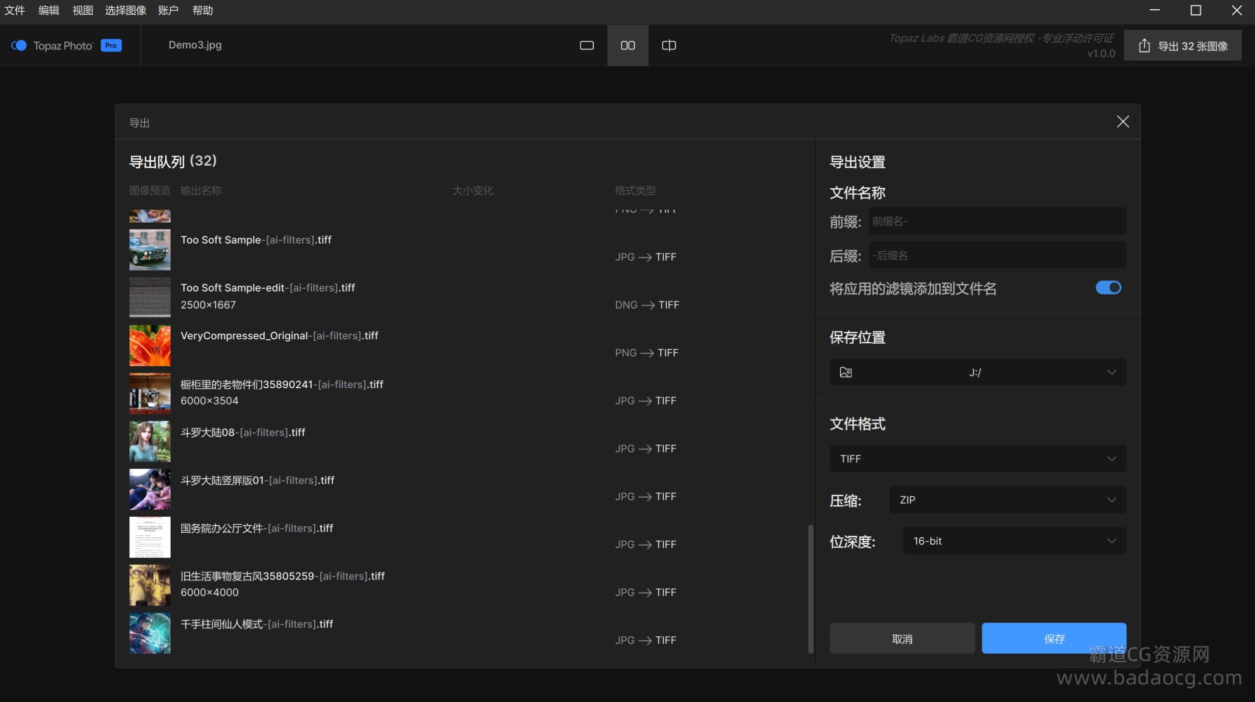The image size is (1255, 702).
Task: Click the folder browse icon in save location
Action: (x=846, y=373)
